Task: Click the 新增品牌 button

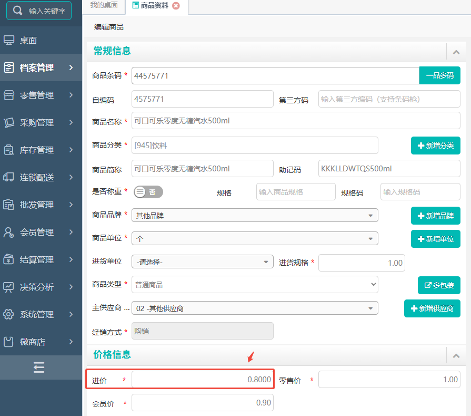Action: tap(436, 216)
